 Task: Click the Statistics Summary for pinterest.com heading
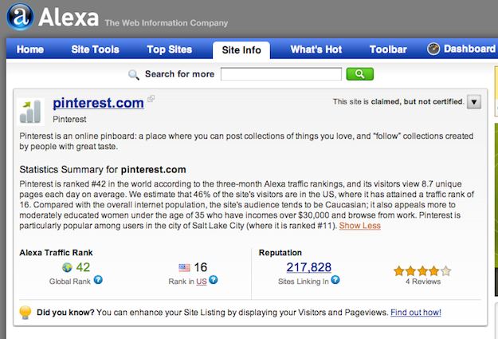click(103, 169)
